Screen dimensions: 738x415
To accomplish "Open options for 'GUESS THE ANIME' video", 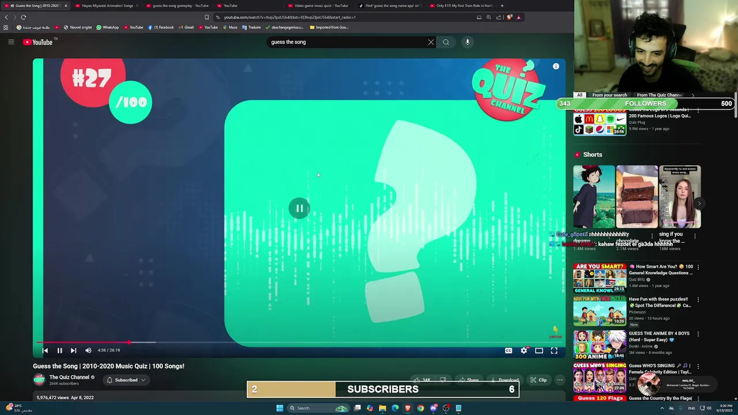I will pyautogui.click(x=698, y=334).
